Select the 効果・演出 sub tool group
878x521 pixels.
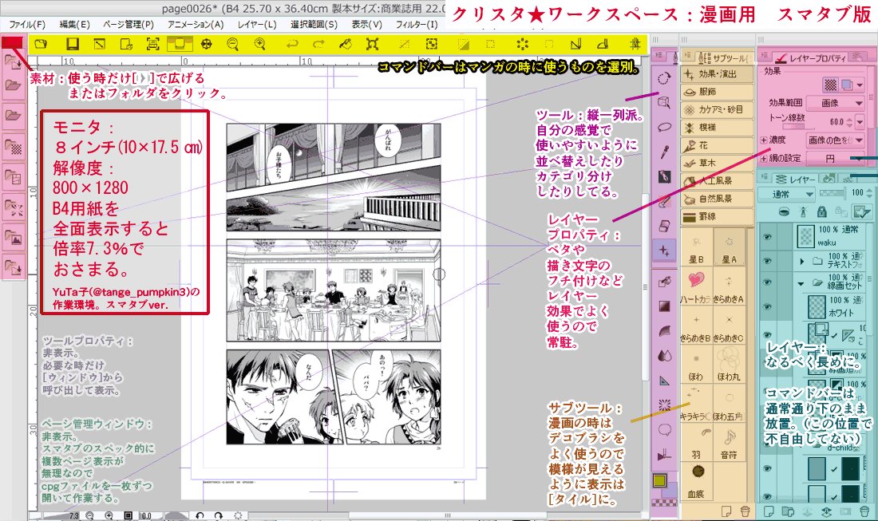pos(718,74)
